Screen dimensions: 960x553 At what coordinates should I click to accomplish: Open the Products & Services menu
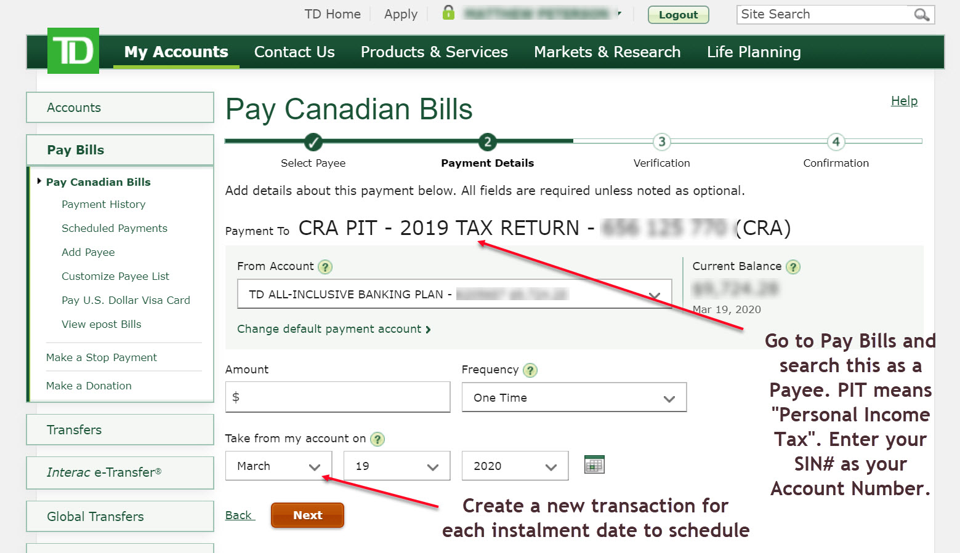(x=434, y=52)
